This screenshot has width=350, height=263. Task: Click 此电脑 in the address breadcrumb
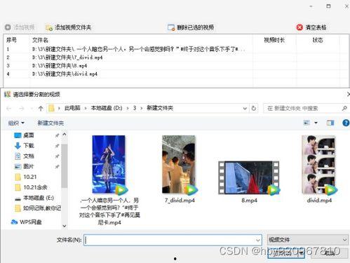click(x=72, y=108)
